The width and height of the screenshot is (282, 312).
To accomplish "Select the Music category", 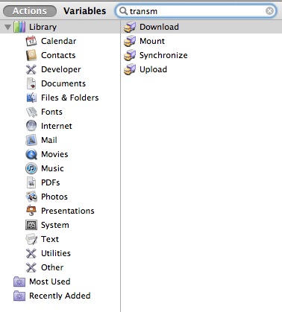I will pyautogui.click(x=52, y=168).
